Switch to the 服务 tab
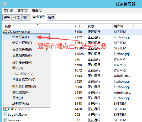142x122 pixels. pyautogui.click(x=51, y=17)
